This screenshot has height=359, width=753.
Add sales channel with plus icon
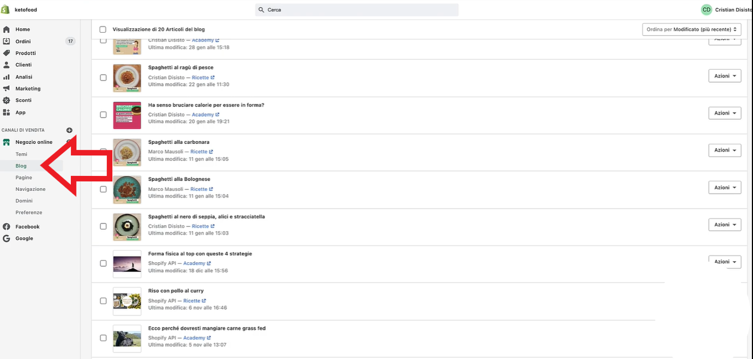click(69, 130)
